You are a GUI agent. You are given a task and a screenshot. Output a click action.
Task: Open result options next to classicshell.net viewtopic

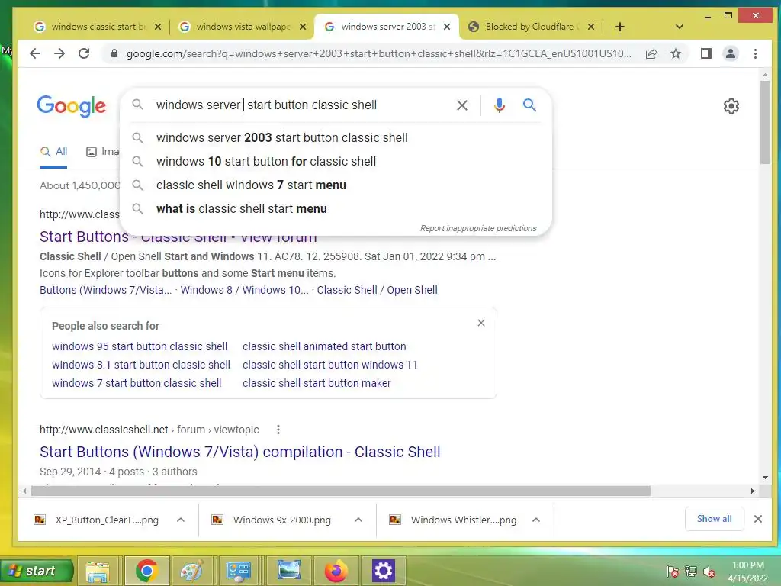(278, 430)
